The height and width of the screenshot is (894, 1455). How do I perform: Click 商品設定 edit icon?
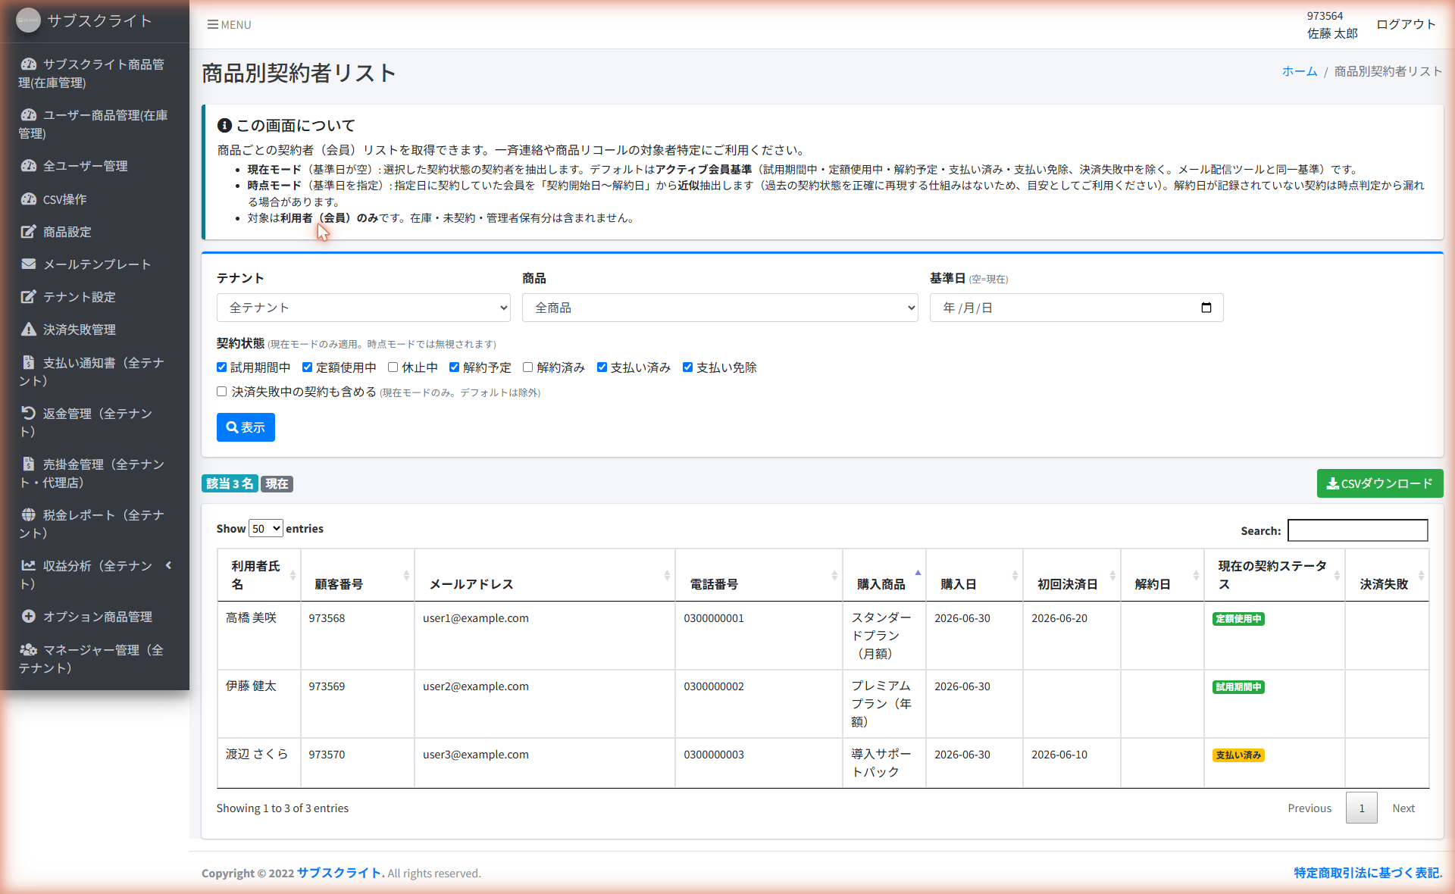click(29, 232)
